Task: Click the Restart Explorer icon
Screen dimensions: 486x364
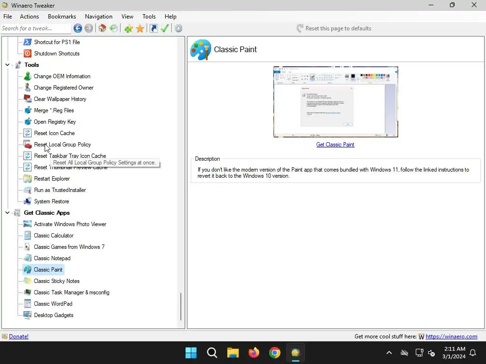Action: point(28,179)
